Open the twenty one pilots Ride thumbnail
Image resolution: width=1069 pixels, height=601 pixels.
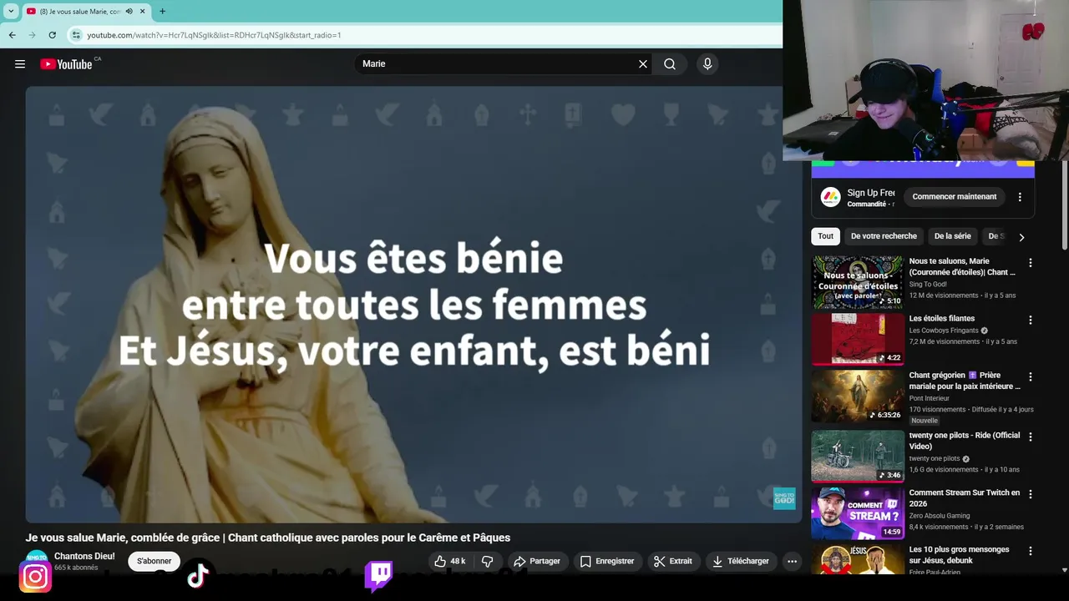(x=858, y=456)
